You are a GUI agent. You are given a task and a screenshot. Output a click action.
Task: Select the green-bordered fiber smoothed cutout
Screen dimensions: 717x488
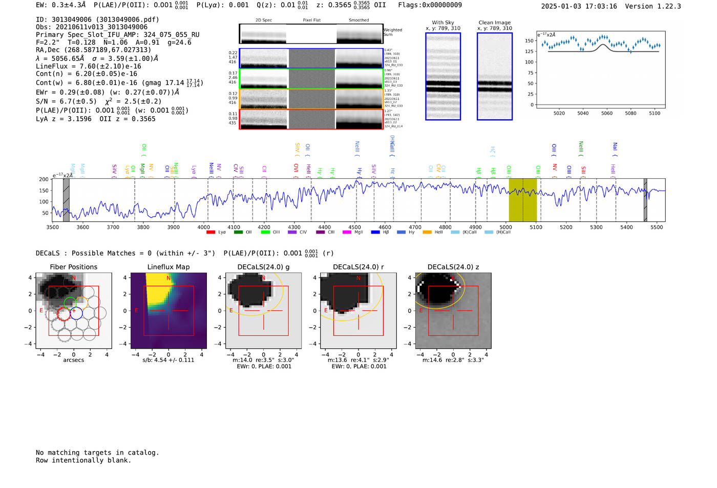pos(359,79)
